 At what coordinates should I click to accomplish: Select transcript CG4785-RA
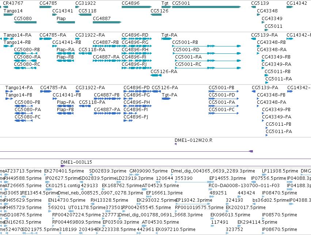tap(46, 39)
